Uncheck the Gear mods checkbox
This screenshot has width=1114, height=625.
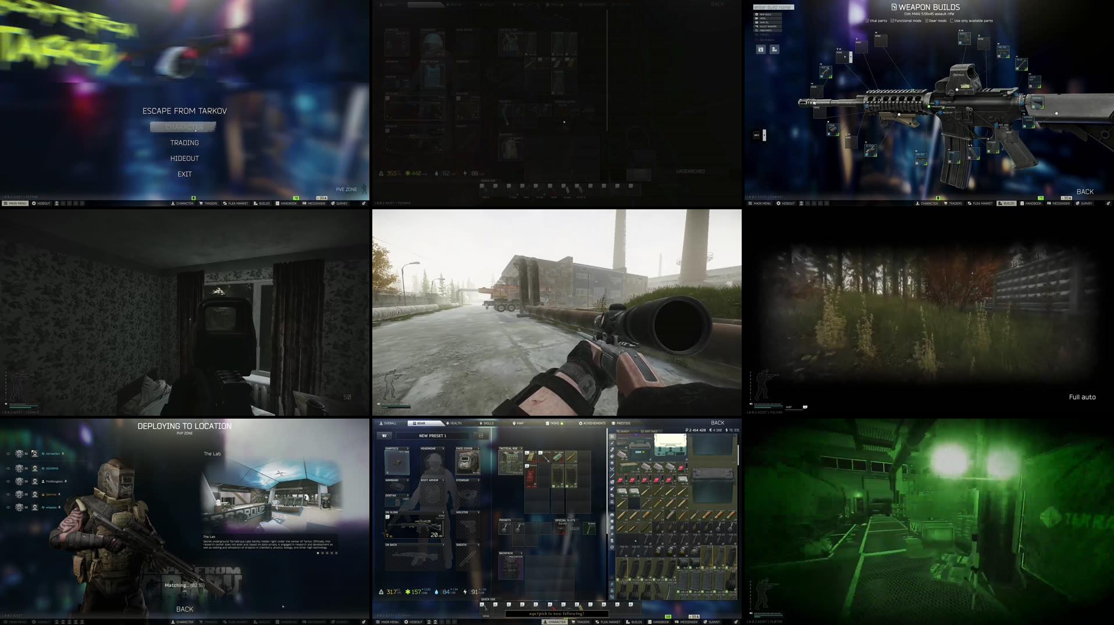pyautogui.click(x=927, y=21)
